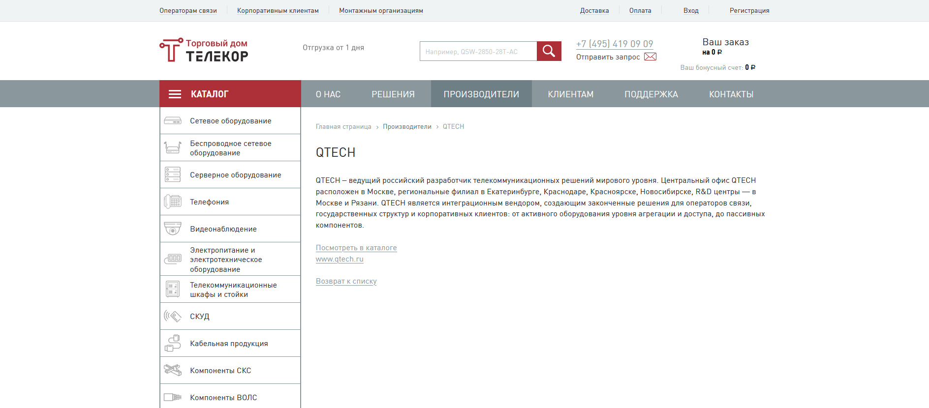
Task: Click the power unit icon for Электропитание
Action: click(x=173, y=259)
